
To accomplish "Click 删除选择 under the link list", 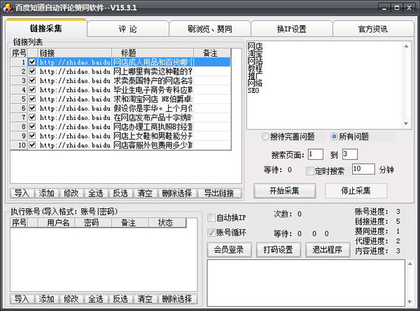I will (177, 193).
